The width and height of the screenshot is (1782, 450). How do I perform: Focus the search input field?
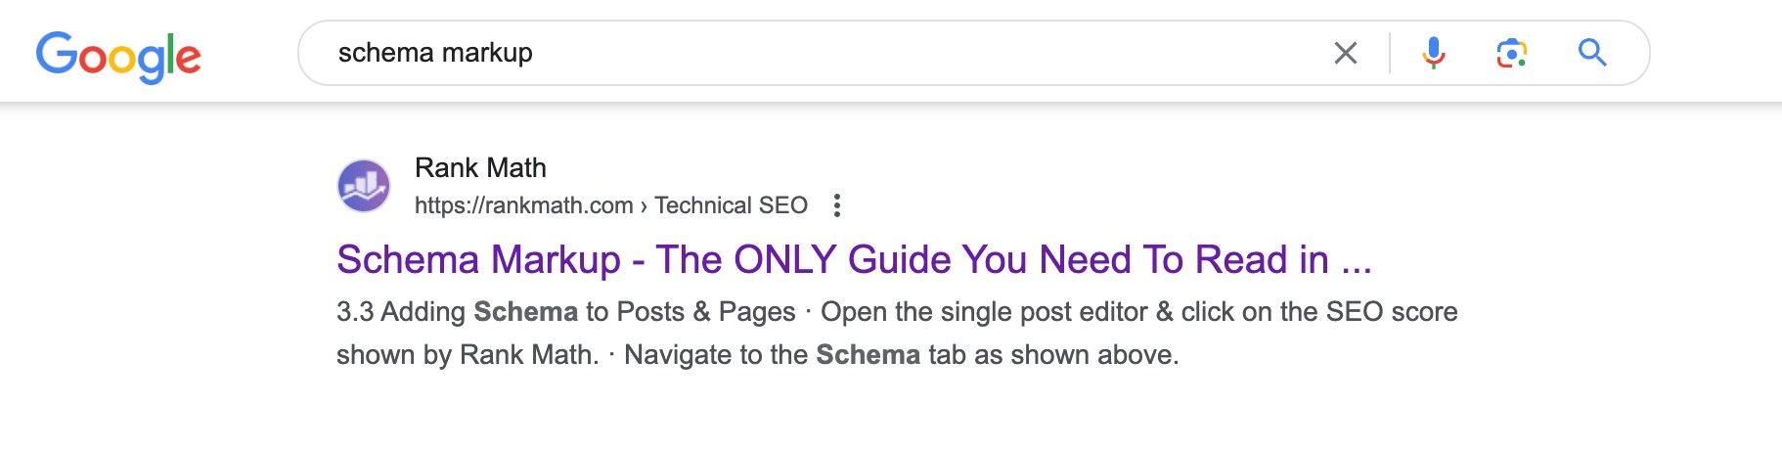click(880, 53)
